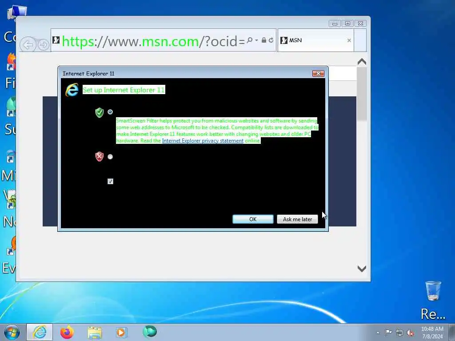
Task: Click the Internet Explorer logo in dialog
Action: pyautogui.click(x=72, y=90)
